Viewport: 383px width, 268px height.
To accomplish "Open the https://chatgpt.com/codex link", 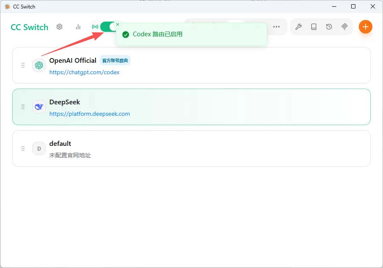I will (84, 73).
